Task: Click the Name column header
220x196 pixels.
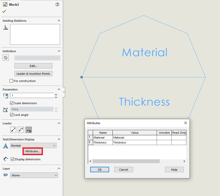Action: click(x=103, y=133)
